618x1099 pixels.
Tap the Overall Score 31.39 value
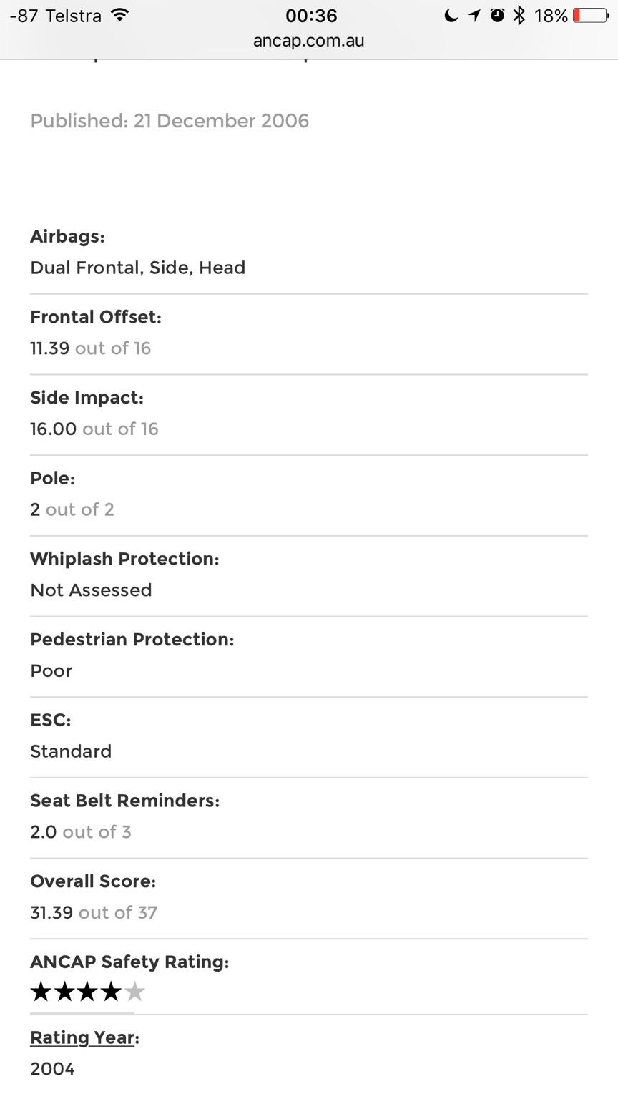pyautogui.click(x=51, y=912)
